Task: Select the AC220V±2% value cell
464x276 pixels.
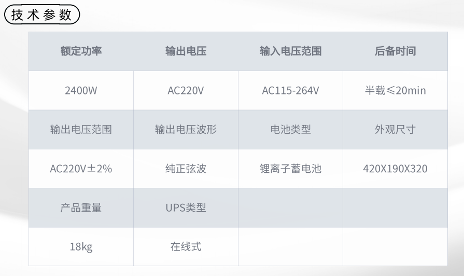Action: click(81, 169)
